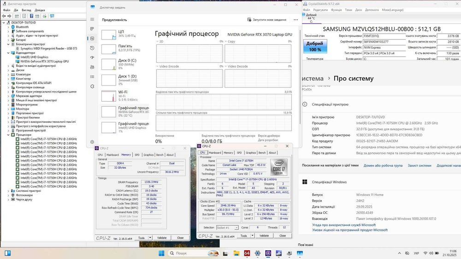This screenshot has width=461, height=259.
Task: Click Device Manager properties sheet toolbar icon
Action: click(24, 16)
